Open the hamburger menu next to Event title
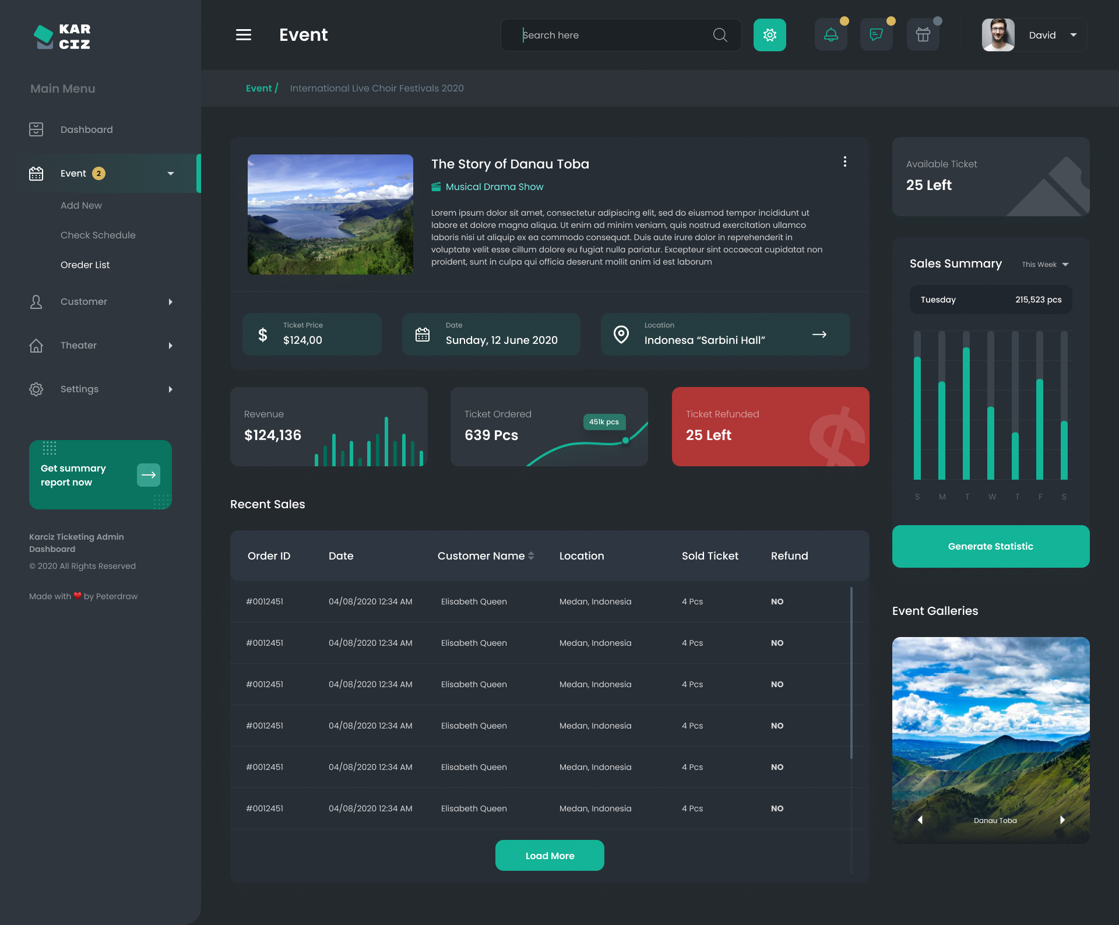Screen dimensions: 1119x925 click(x=243, y=34)
